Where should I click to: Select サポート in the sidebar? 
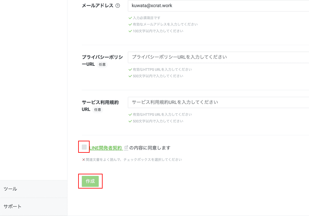[x=12, y=206]
